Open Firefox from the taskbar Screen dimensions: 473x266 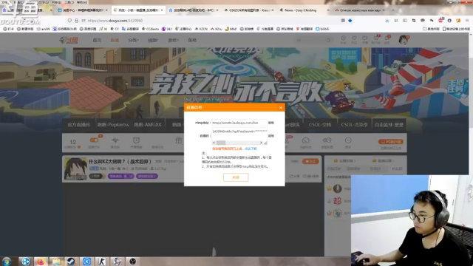[x=41, y=262]
